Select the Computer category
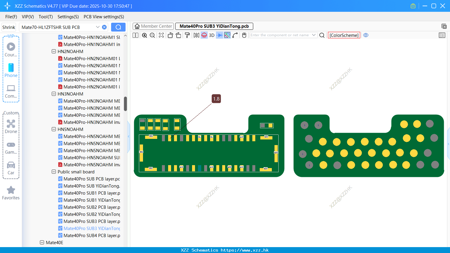The width and height of the screenshot is (450, 253). coord(11,91)
